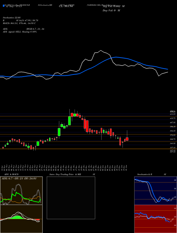Click the large green candle near 06 Dec
177x233 pixels.
(59, 132)
